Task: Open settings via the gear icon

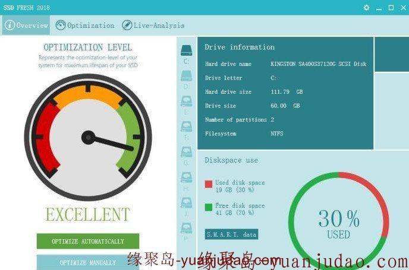Action: pyautogui.click(x=366, y=8)
